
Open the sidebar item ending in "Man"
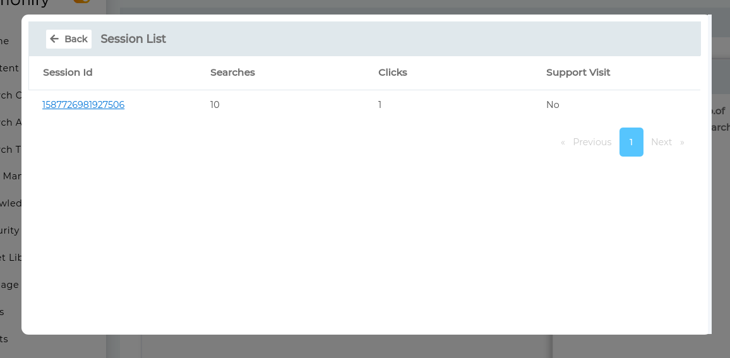click(12, 176)
